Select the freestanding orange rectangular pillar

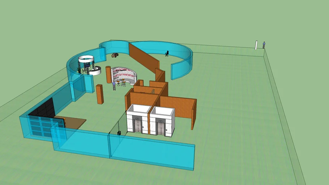[x=100, y=94]
